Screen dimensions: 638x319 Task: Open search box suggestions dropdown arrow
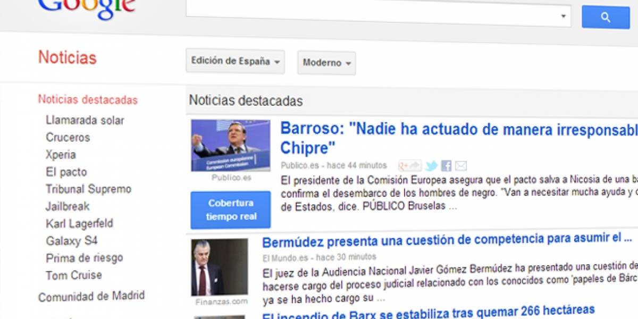[x=563, y=16]
